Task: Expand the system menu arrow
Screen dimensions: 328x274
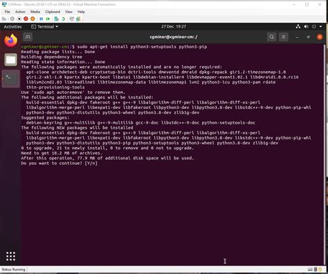Action: tap(321, 27)
